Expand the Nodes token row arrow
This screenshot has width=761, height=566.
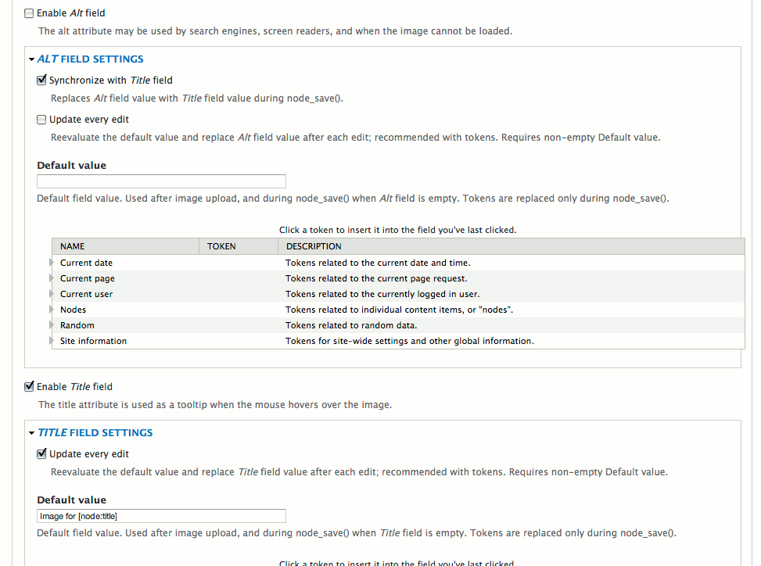point(51,310)
